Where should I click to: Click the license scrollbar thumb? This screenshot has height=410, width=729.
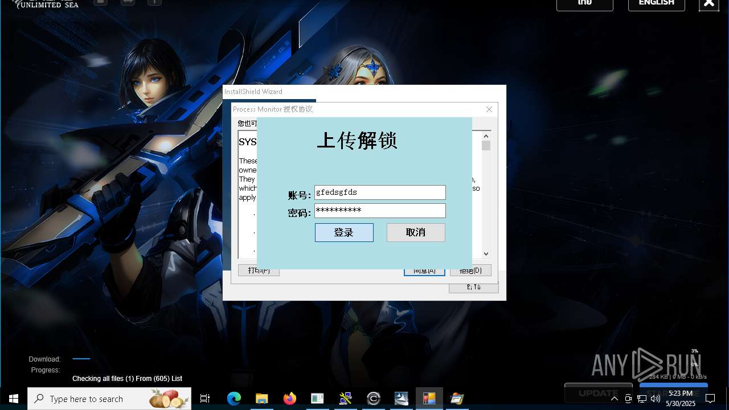(486, 146)
